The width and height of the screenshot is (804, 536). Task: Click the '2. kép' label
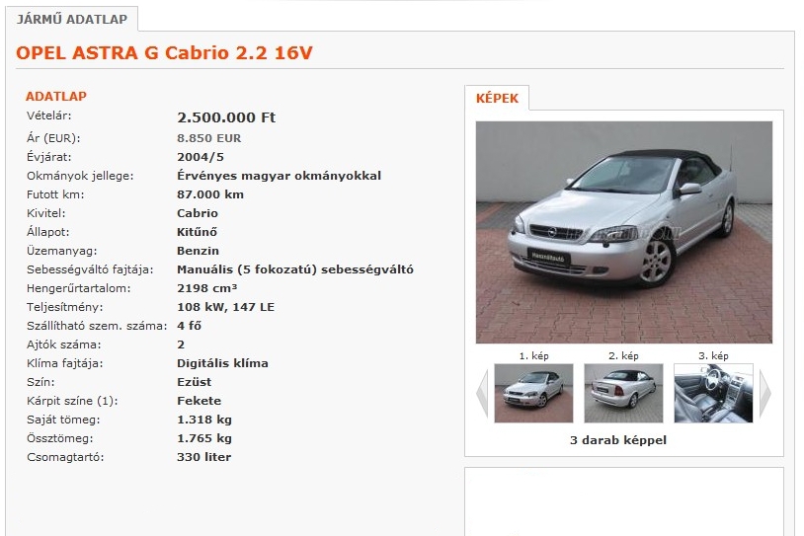pos(623,355)
